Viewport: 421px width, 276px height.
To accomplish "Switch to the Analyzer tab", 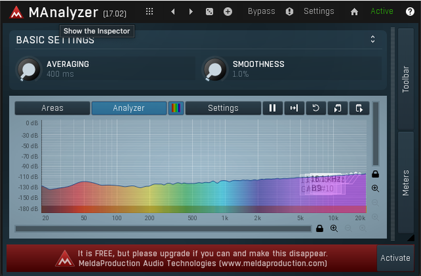I will pyautogui.click(x=129, y=108).
